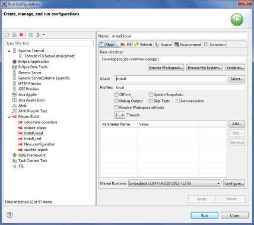Click the New launch configuration icon

(8, 35)
